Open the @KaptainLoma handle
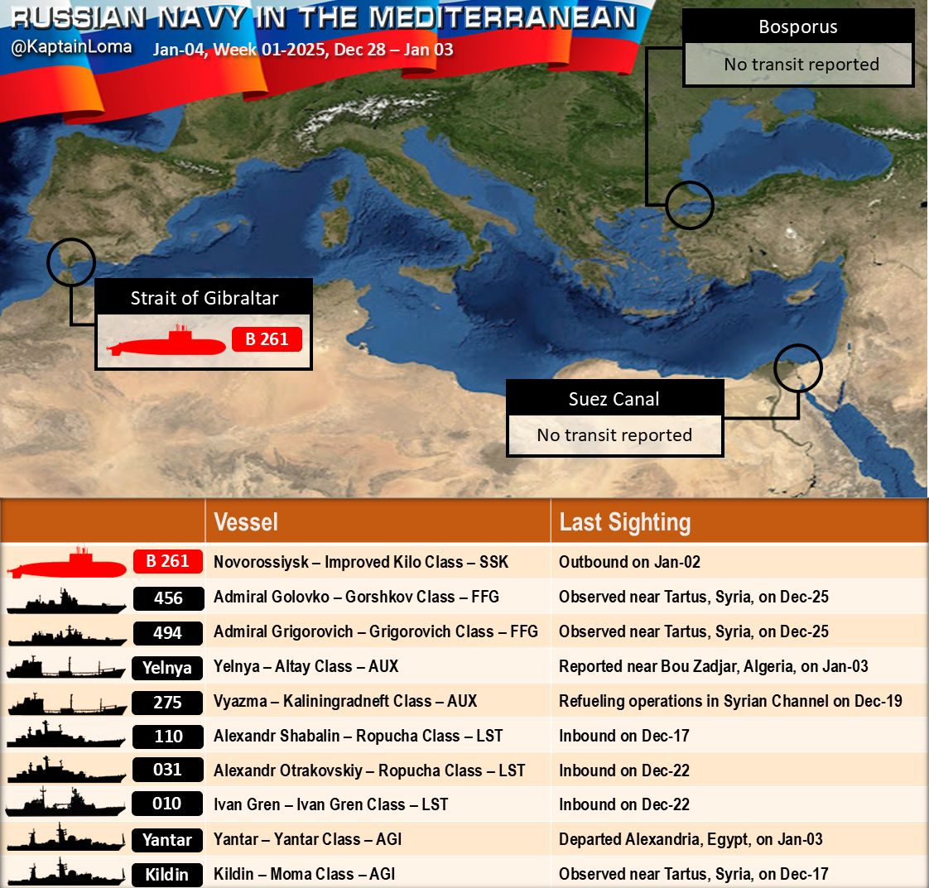The width and height of the screenshot is (929, 888). click(71, 47)
